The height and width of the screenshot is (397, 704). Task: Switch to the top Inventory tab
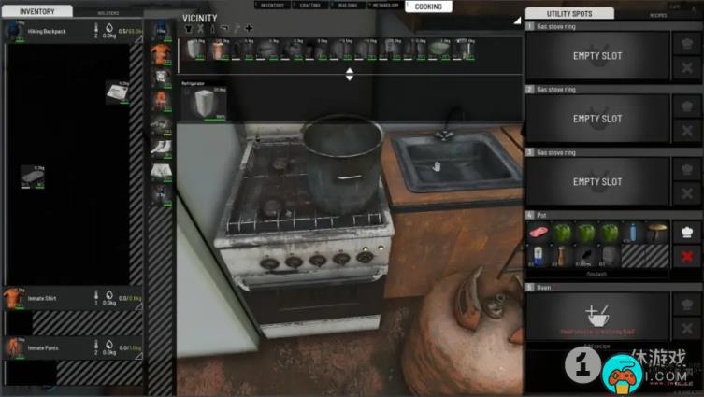coord(272,6)
